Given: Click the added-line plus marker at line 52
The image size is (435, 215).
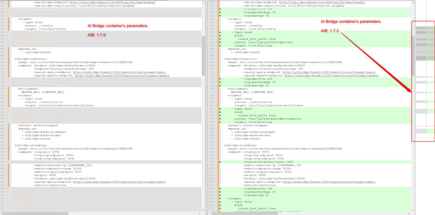Looking at the screenshot, I should [x=220, y=9].
